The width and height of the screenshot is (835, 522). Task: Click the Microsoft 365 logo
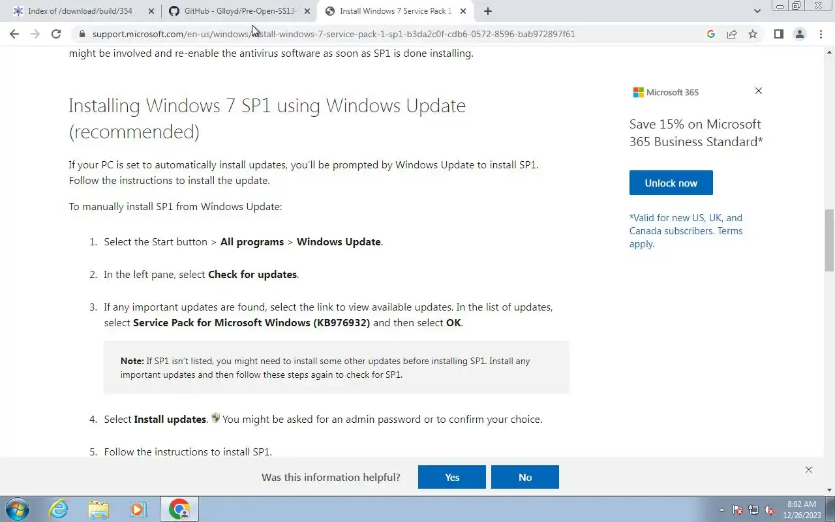(x=665, y=93)
